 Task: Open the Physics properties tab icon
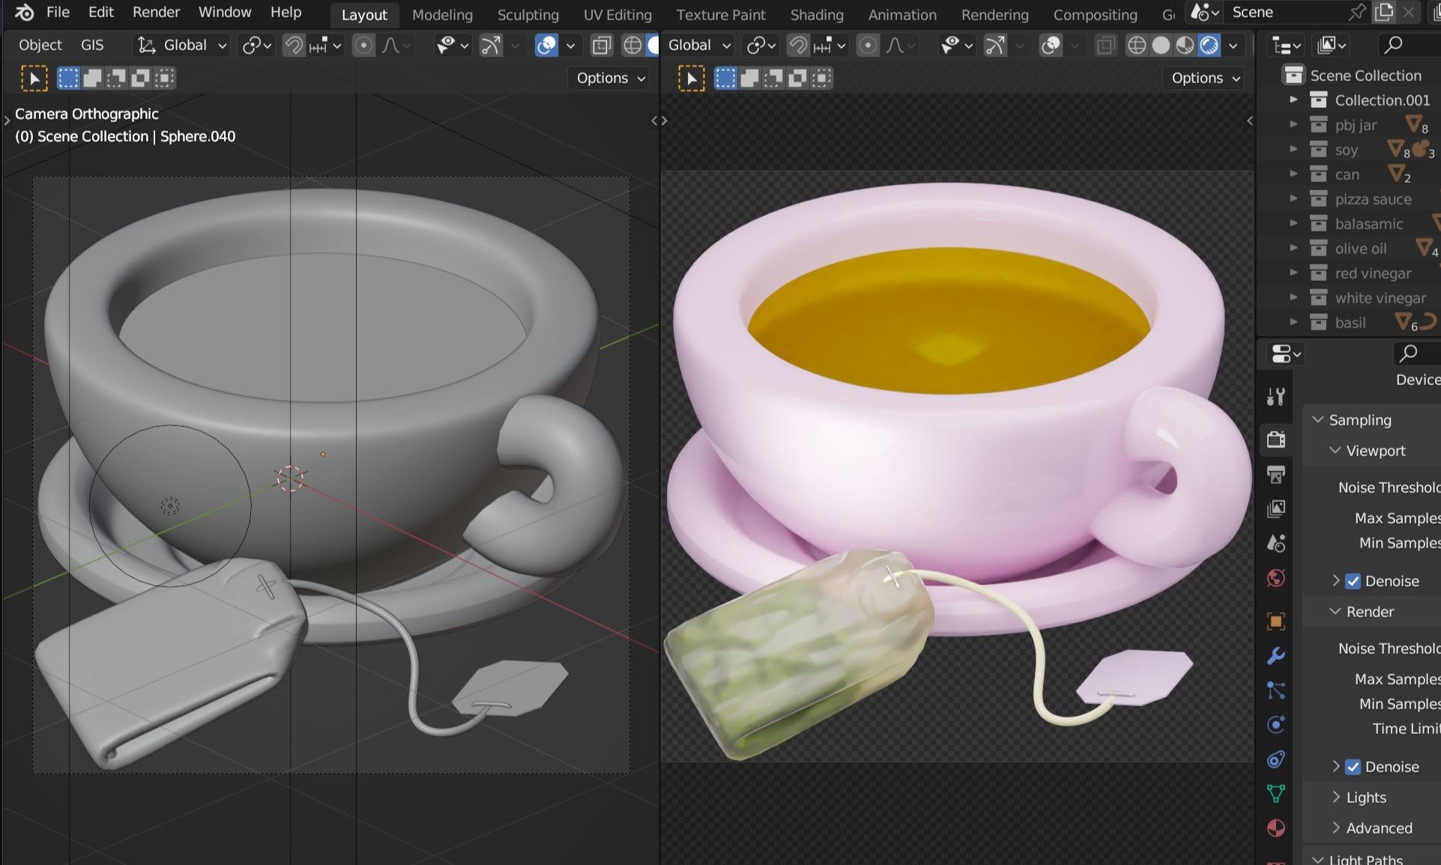coord(1275,725)
